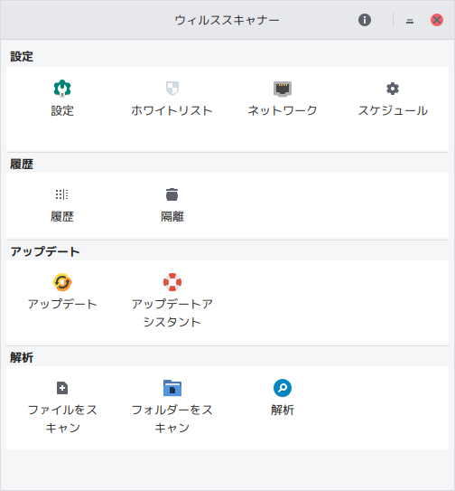Launch the アップデート refresh icon
Image resolution: width=455 pixels, height=491 pixels.
(x=62, y=282)
